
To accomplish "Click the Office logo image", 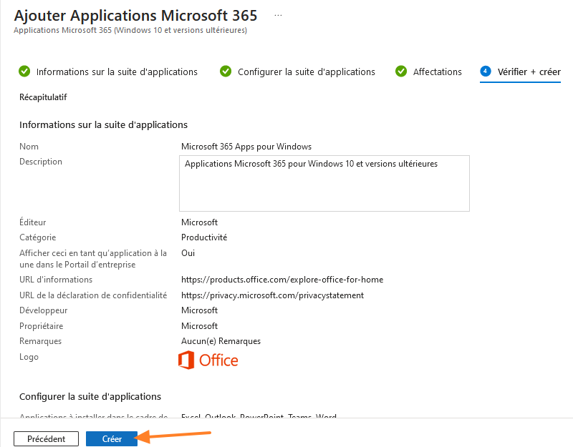I will coord(208,360).
